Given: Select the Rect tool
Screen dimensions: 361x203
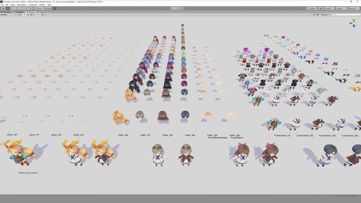Looking at the screenshot, I should (21, 8).
